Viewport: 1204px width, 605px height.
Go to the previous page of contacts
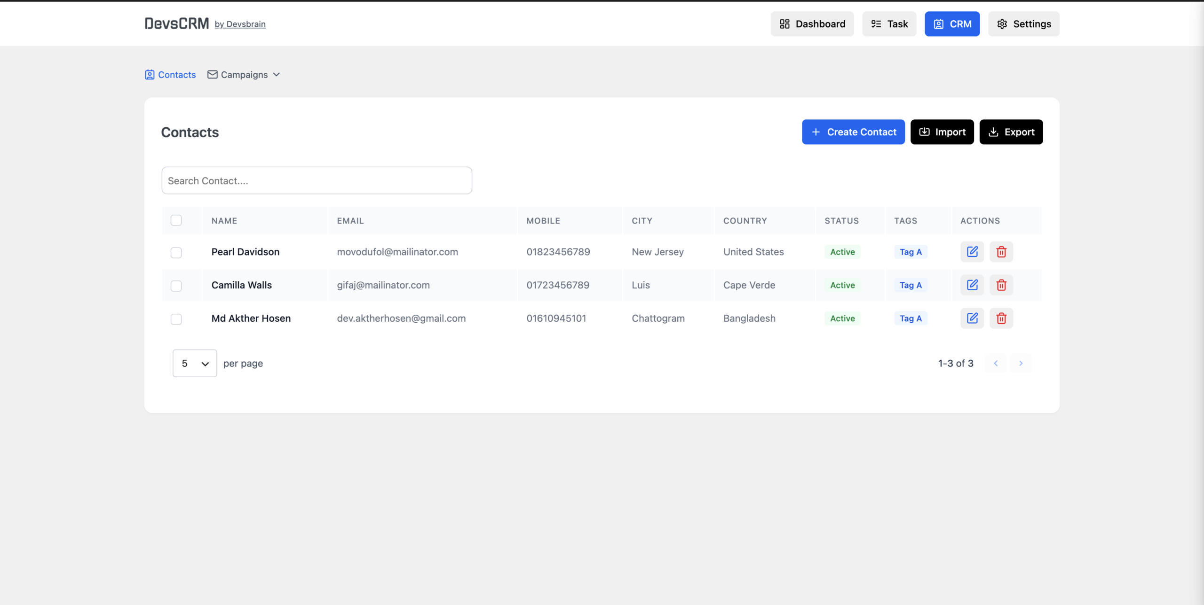(996, 363)
